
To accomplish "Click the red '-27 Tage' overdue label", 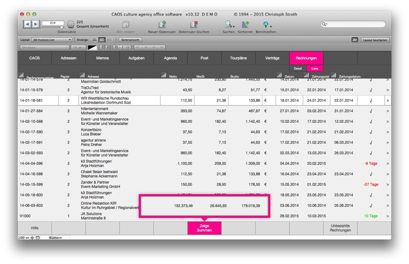I will pyautogui.click(x=371, y=185).
